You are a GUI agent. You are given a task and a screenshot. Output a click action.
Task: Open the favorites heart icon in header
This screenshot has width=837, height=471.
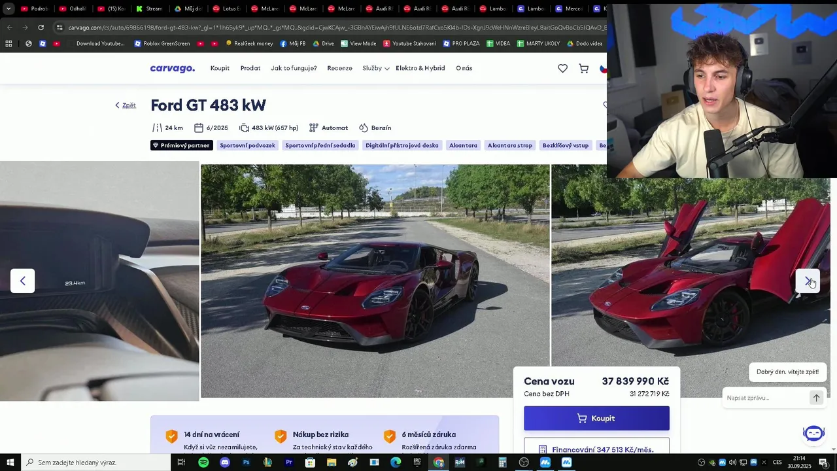coord(562,68)
